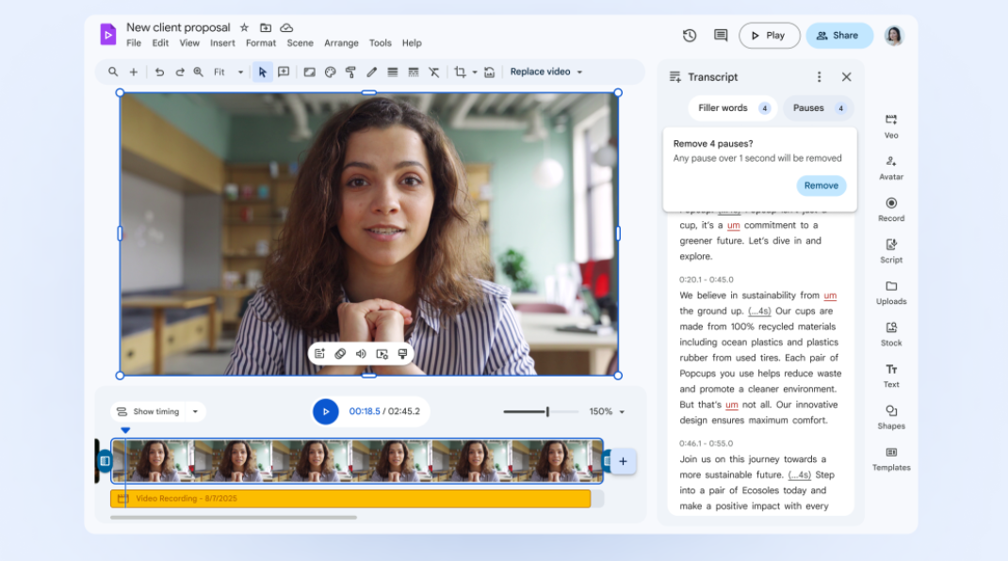Open the Shapes sidebar tool
This screenshot has height=561, width=1008.
point(891,417)
